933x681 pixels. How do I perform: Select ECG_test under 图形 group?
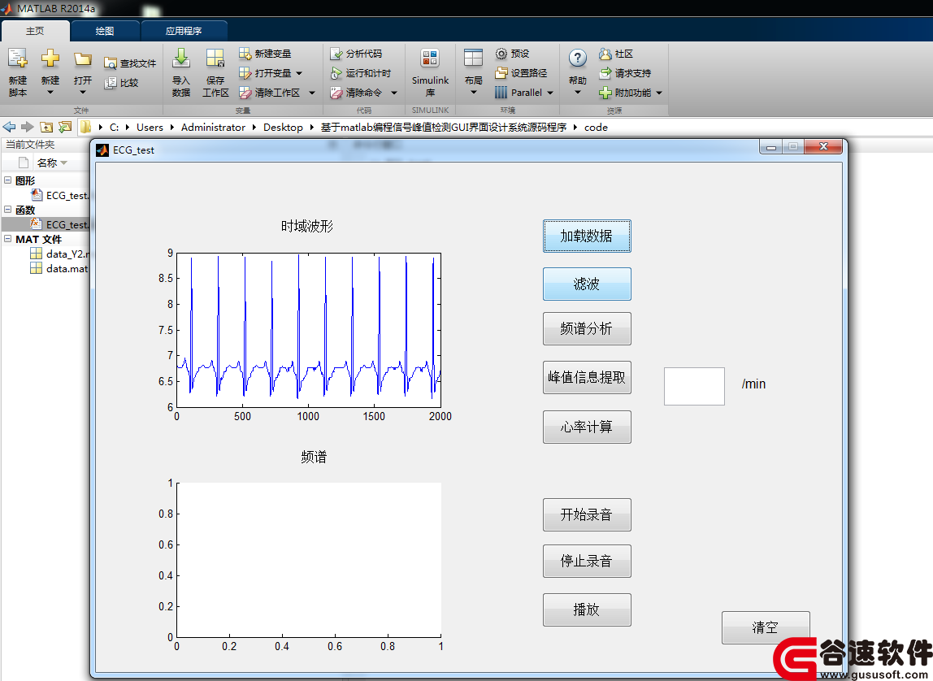(59, 195)
